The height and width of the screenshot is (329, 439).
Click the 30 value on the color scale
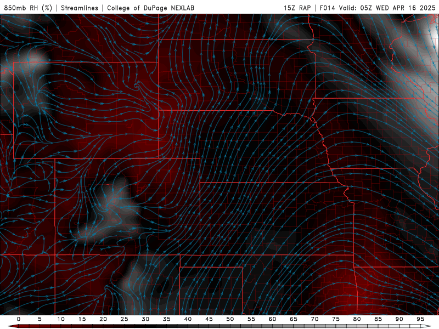[145, 319]
